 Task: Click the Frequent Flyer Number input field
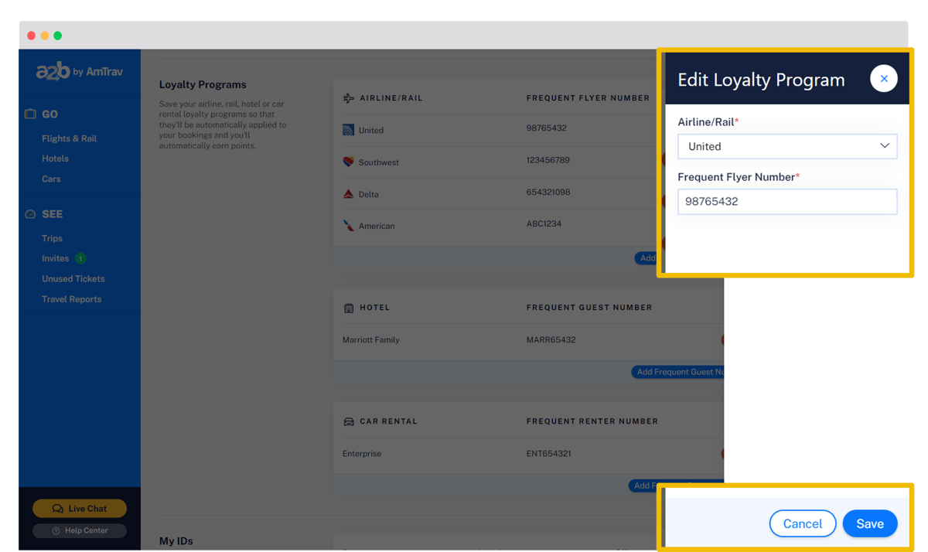click(x=787, y=202)
